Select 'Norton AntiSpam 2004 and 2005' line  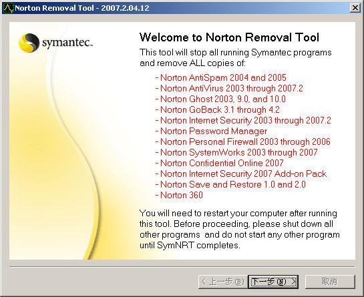coord(221,77)
